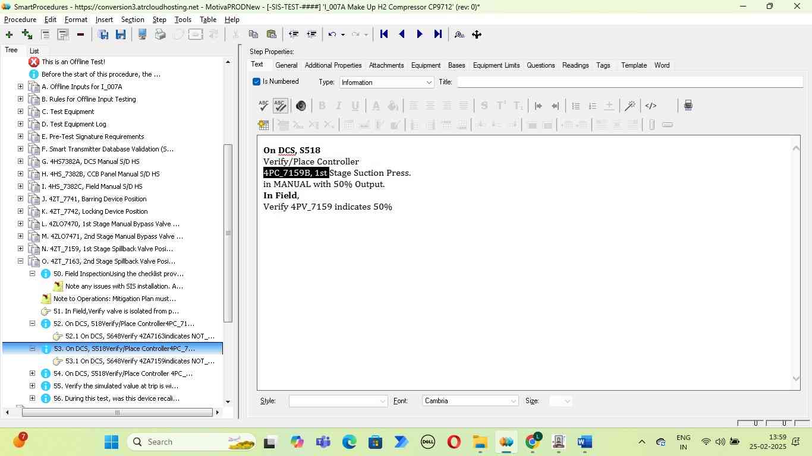Image resolution: width=812 pixels, height=456 pixels.
Task: Open HTML source view icon
Action: click(651, 106)
